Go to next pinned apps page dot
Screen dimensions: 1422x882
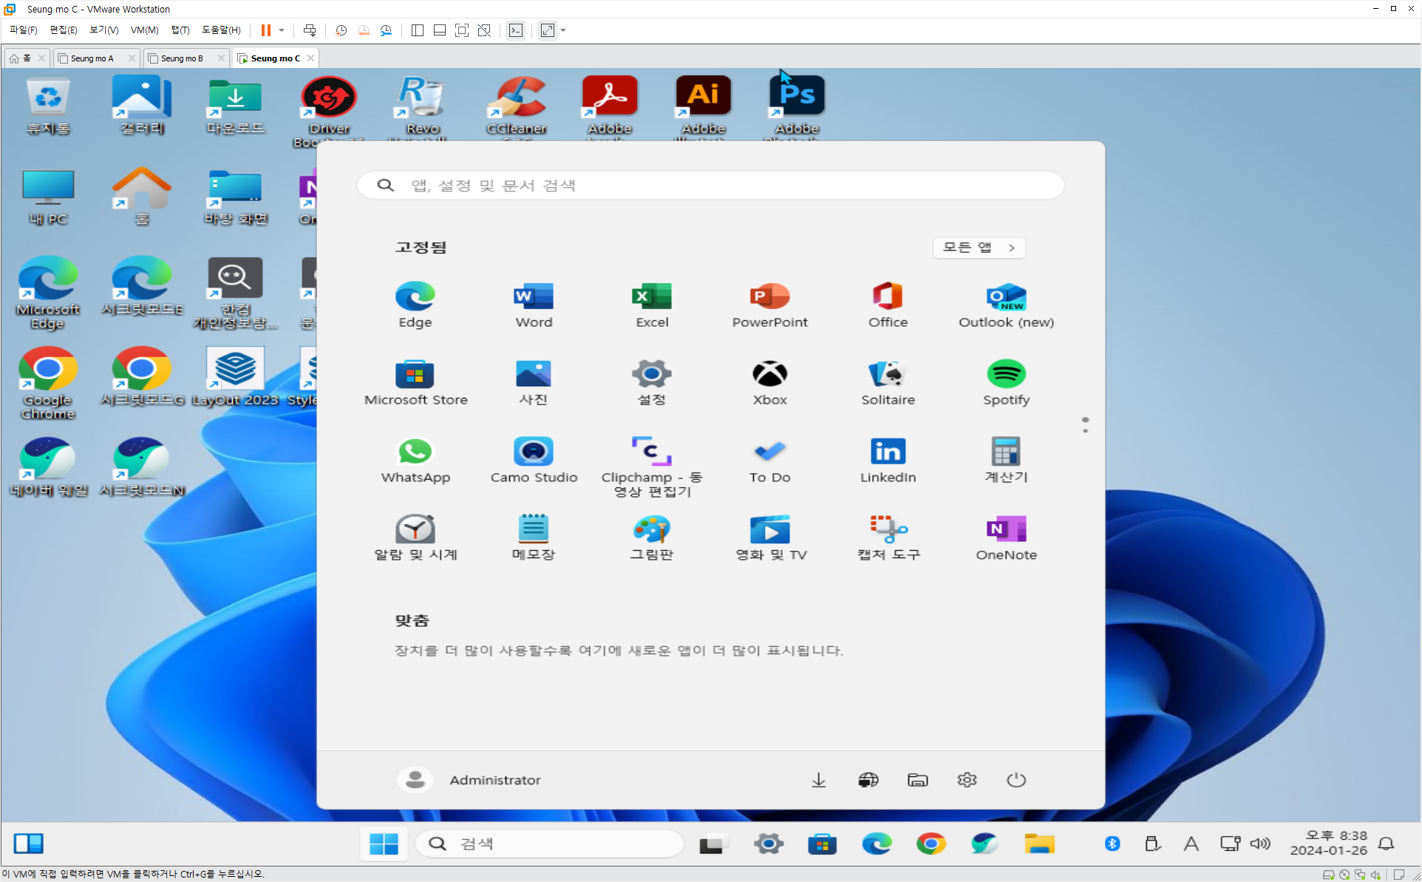click(1085, 430)
